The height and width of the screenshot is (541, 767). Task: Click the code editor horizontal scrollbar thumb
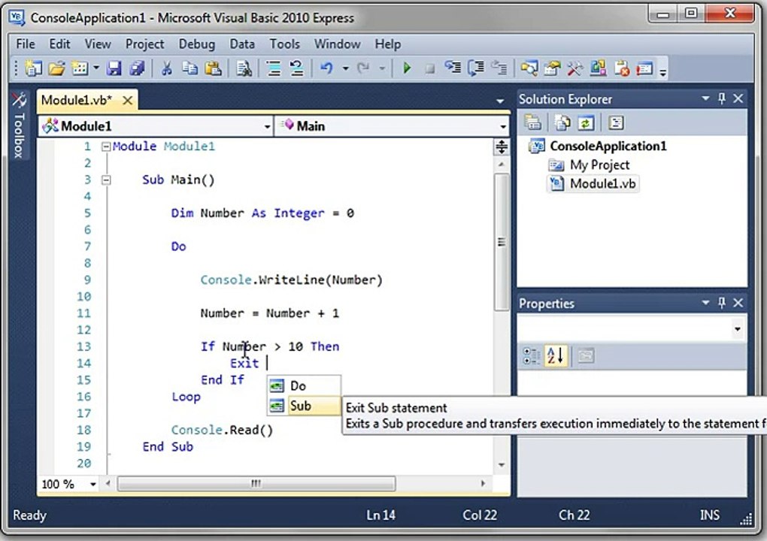pyautogui.click(x=256, y=484)
